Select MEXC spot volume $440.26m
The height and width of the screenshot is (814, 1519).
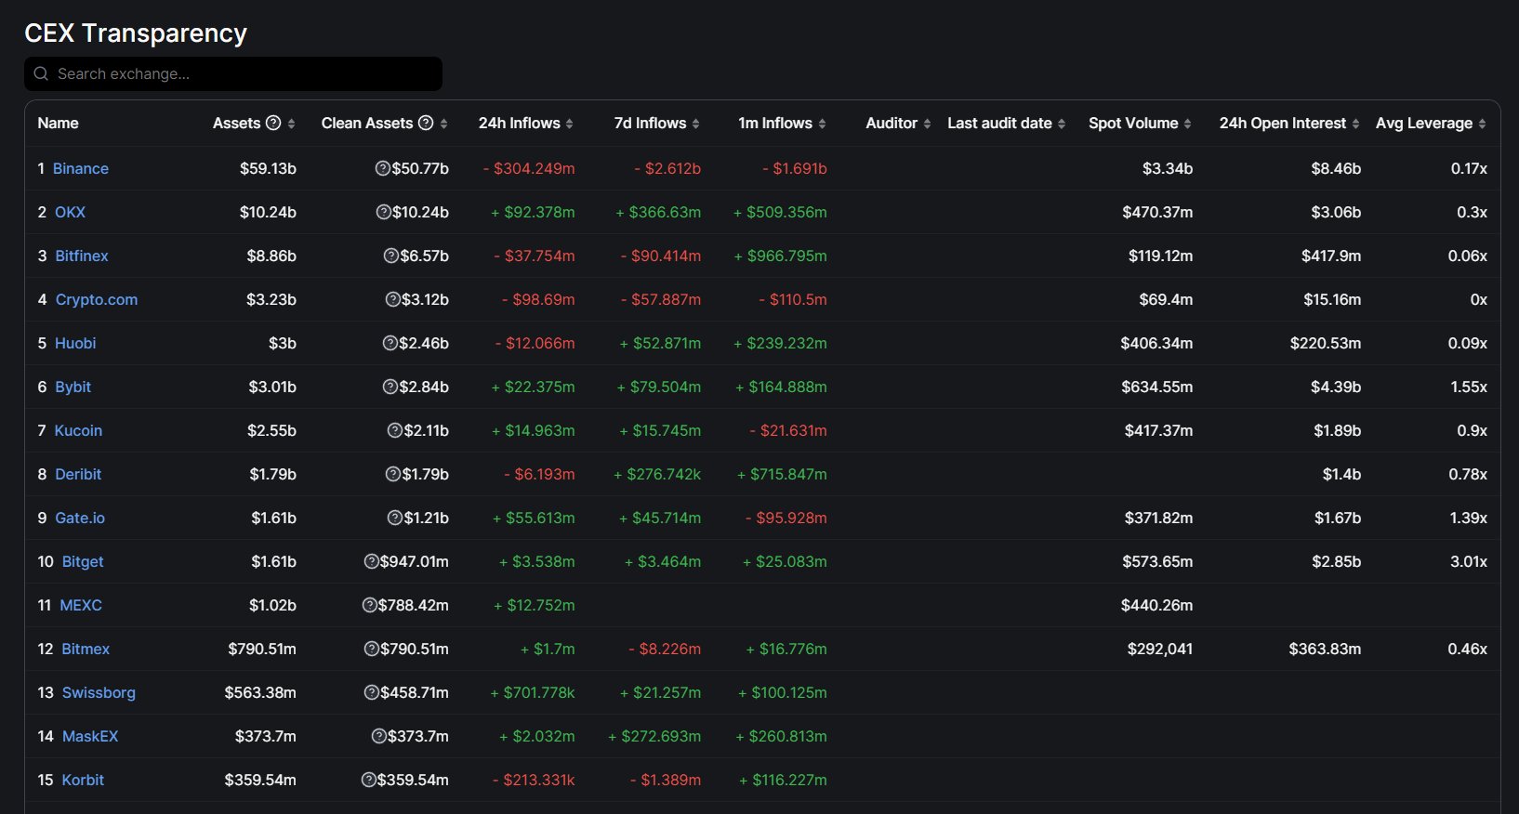point(1157,605)
